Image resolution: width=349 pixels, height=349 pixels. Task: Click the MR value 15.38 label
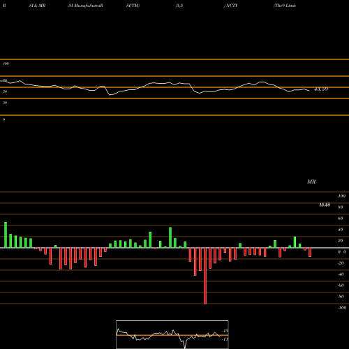point(325,205)
